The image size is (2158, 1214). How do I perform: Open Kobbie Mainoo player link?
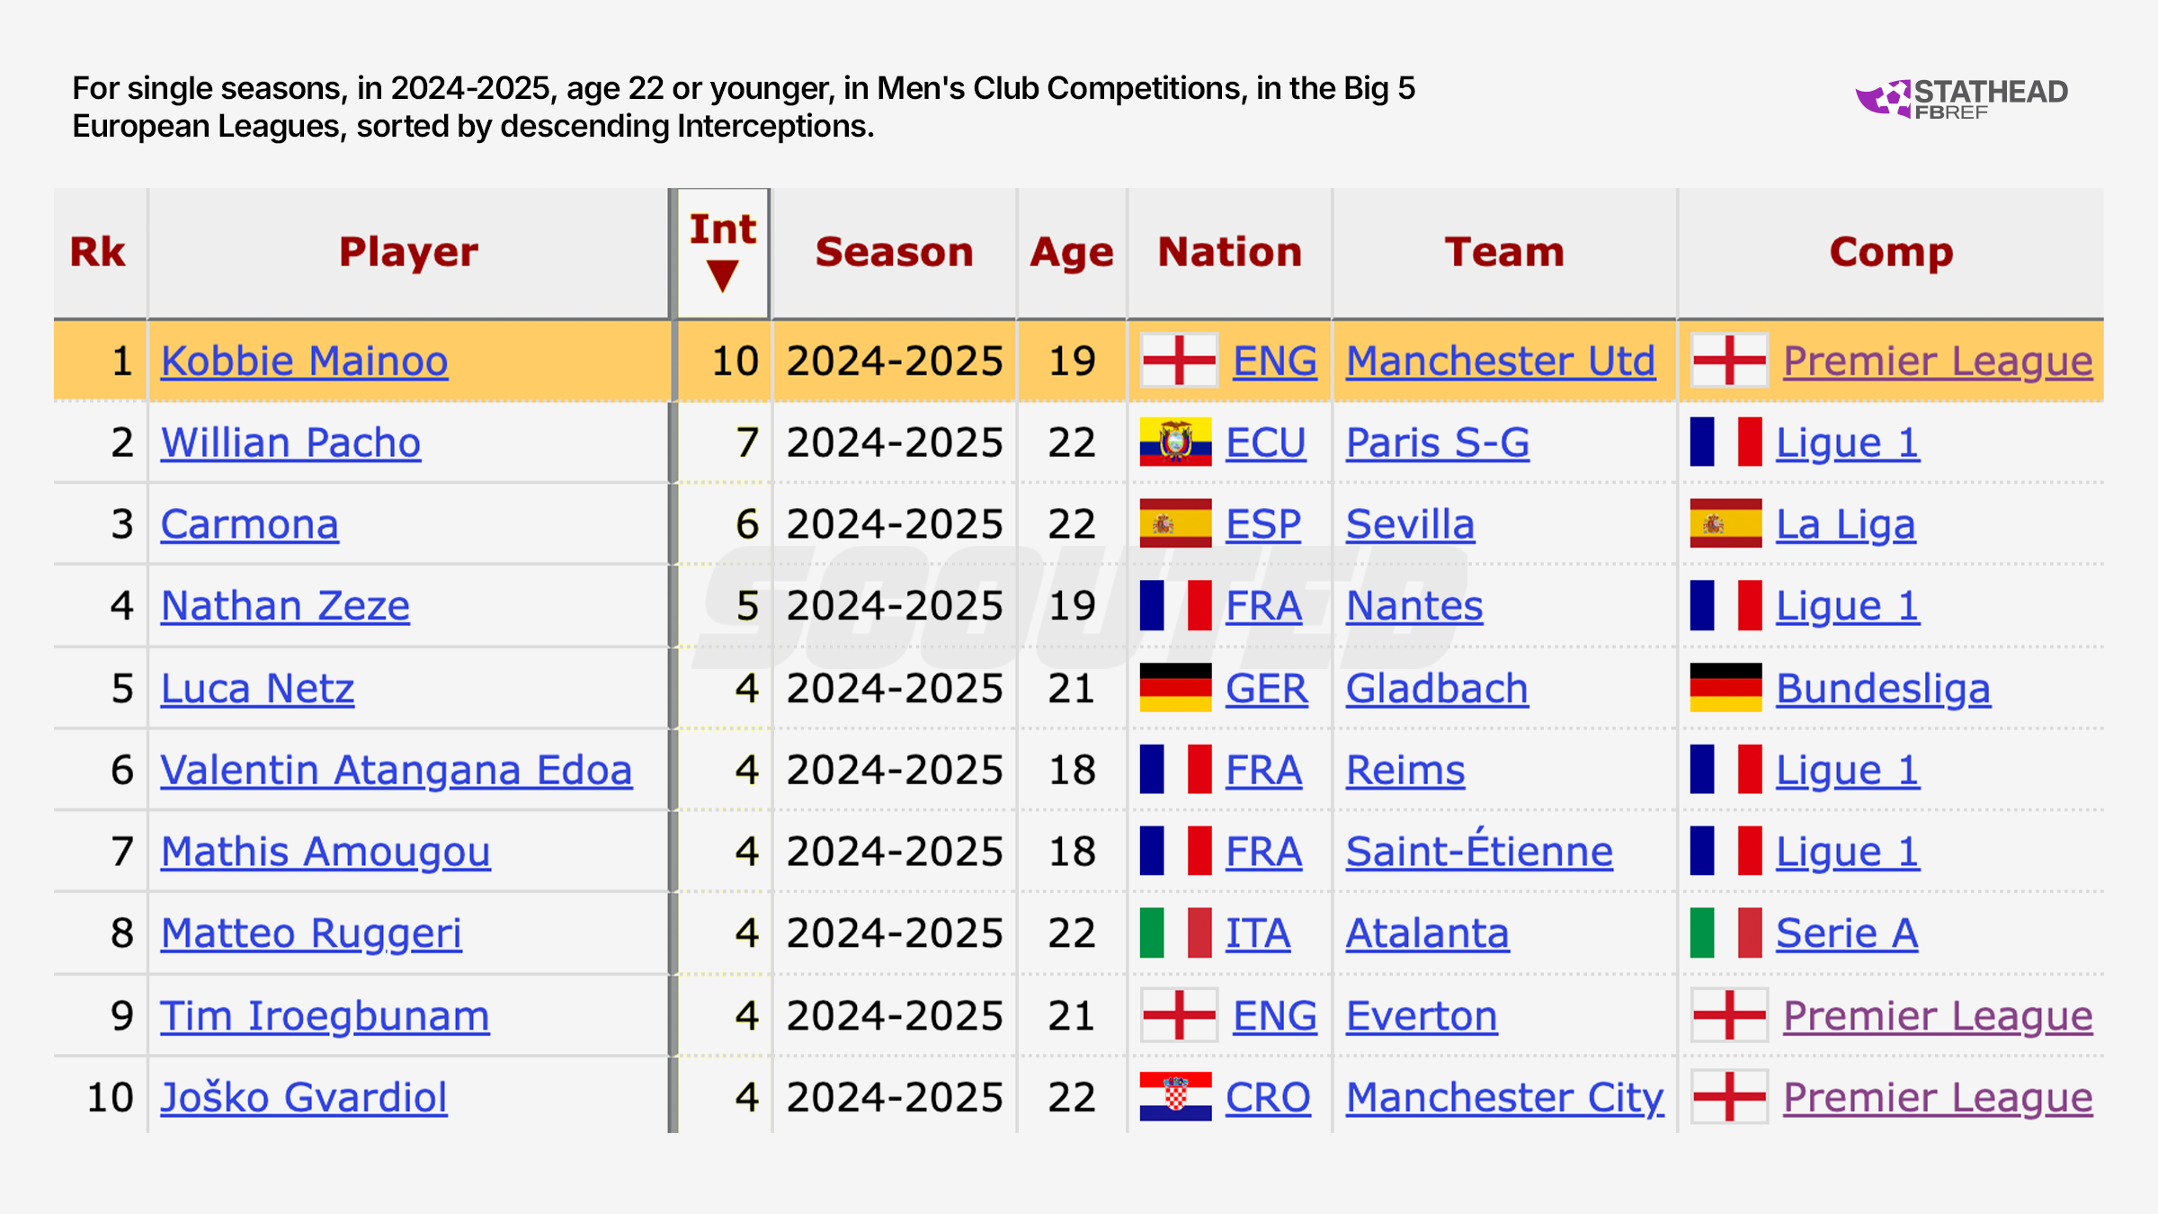(304, 362)
